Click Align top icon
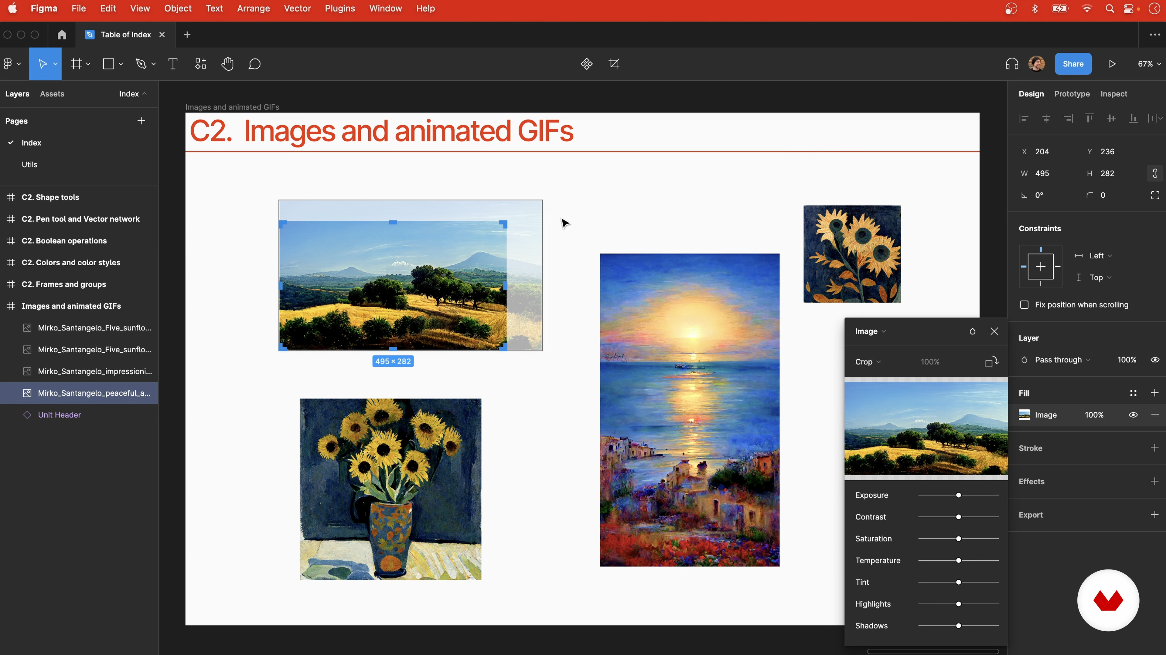The image size is (1166, 655). (1089, 119)
